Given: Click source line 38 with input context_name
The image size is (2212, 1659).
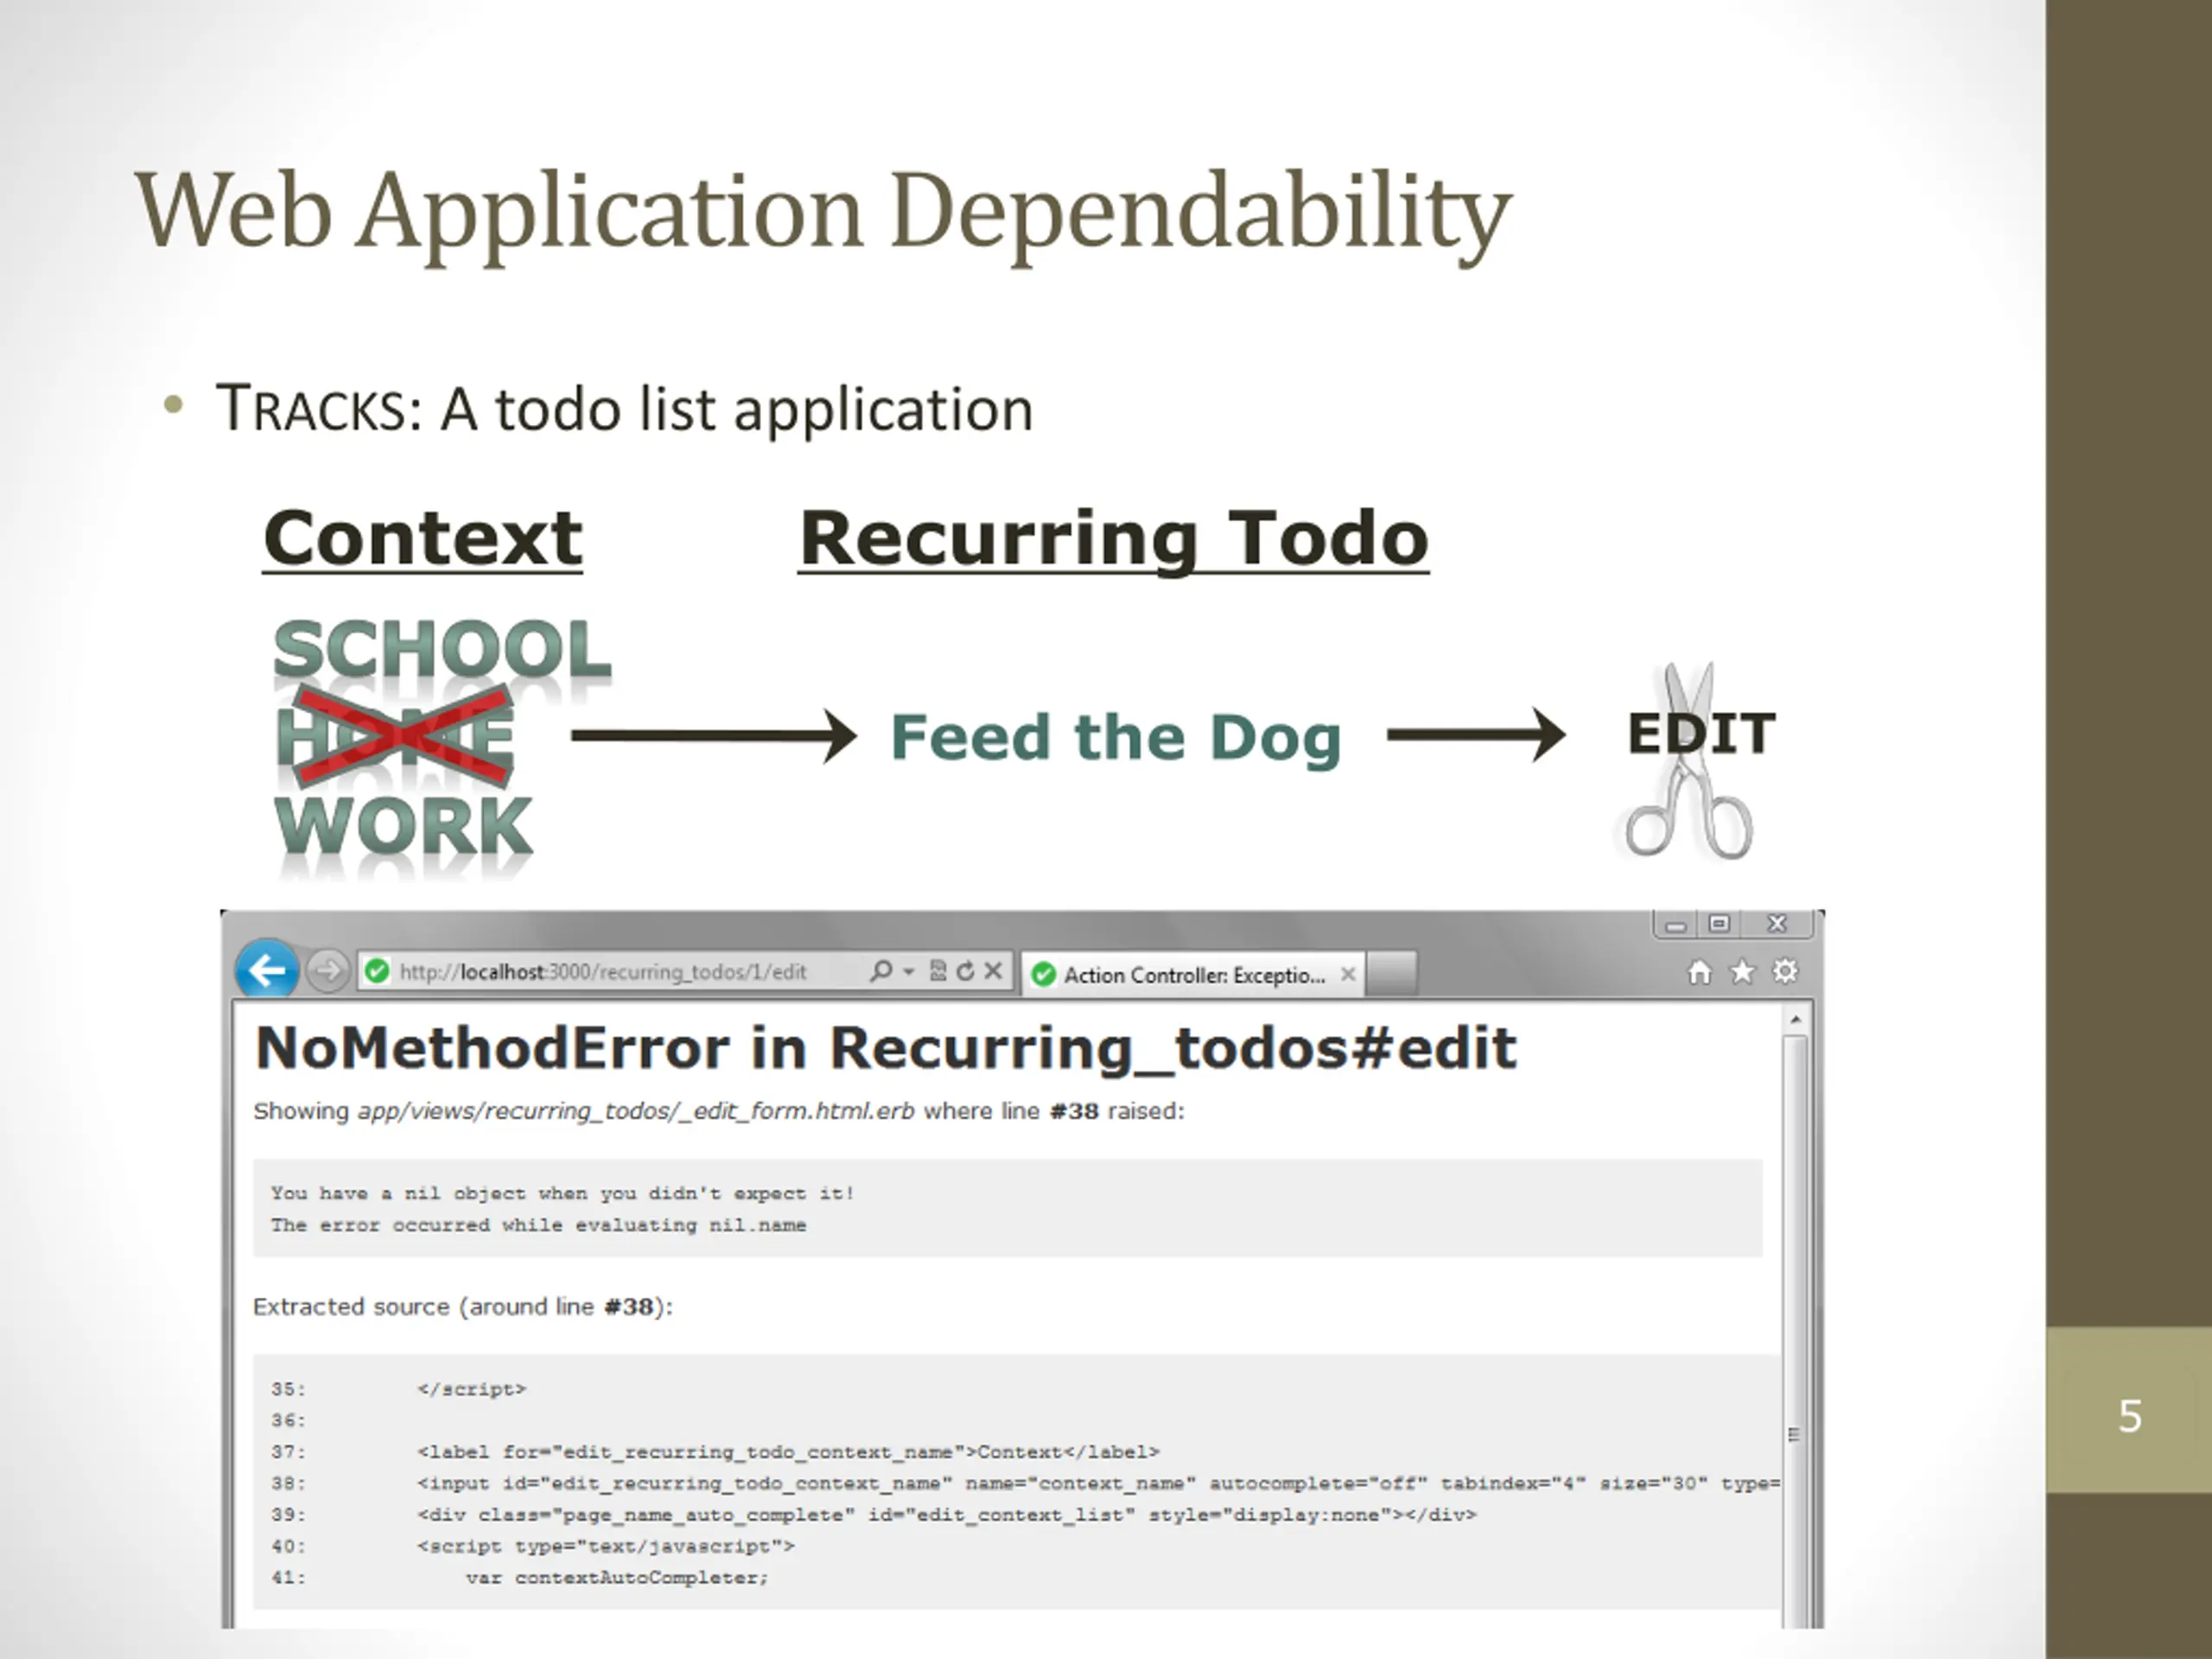Looking at the screenshot, I should [1024, 1483].
